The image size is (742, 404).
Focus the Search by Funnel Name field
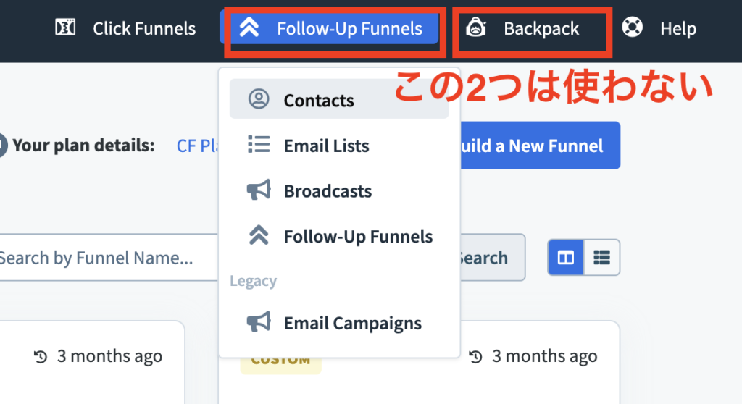coord(109,257)
